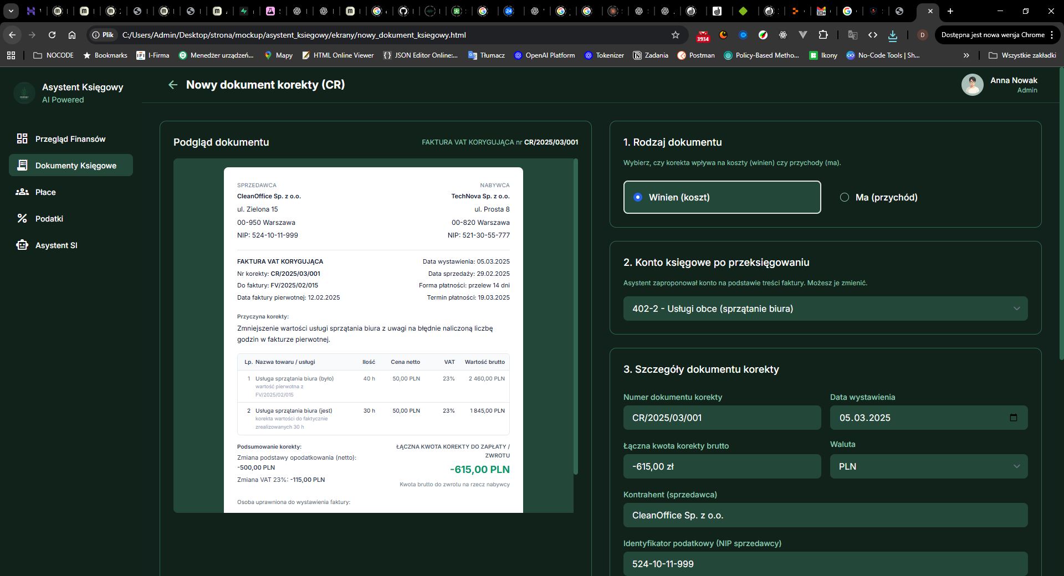Image resolution: width=1064 pixels, height=576 pixels.
Task: Bookmark page with the star icon
Action: [x=675, y=35]
